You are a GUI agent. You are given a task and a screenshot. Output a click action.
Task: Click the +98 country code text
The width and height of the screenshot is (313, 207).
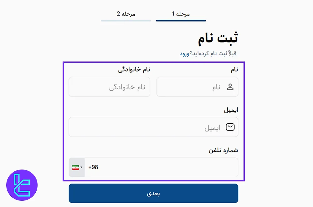(x=93, y=167)
